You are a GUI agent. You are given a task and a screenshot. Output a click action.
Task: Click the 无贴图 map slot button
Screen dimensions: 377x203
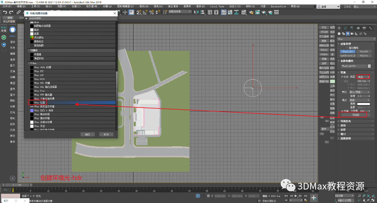355,115
